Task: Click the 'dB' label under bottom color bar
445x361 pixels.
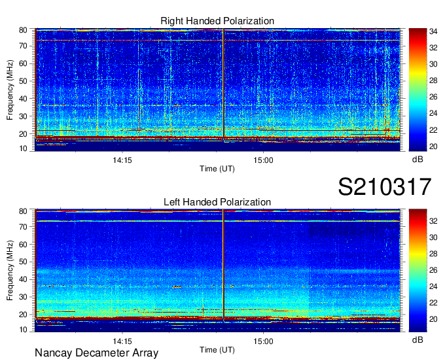Action: [x=418, y=339]
